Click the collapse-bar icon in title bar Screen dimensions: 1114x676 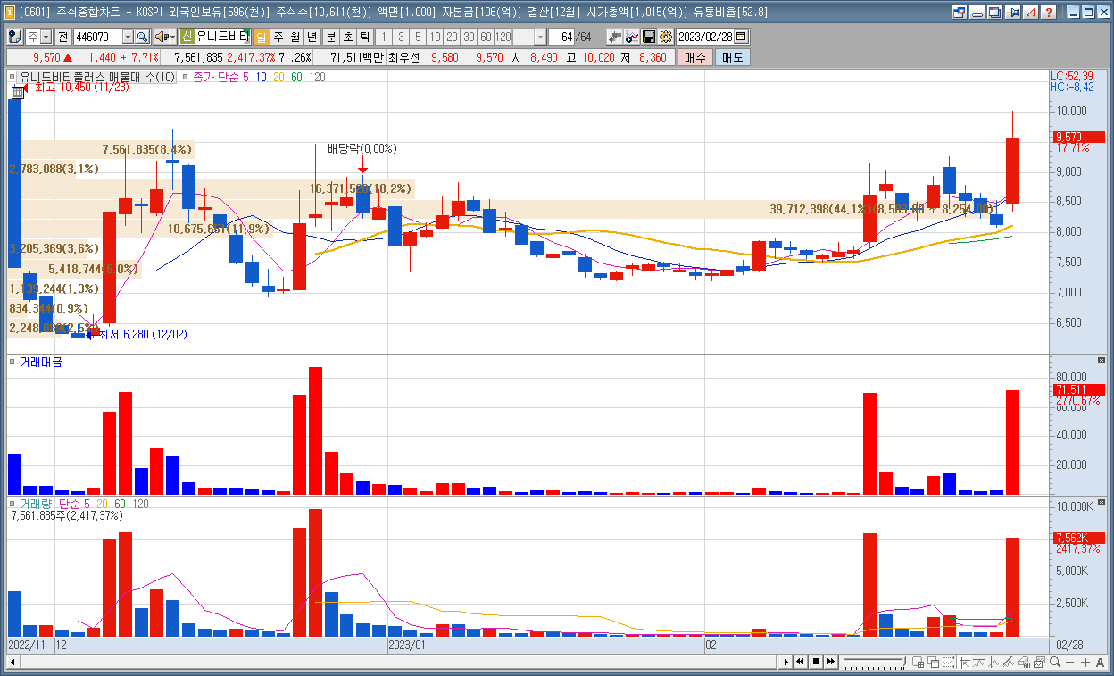click(977, 13)
